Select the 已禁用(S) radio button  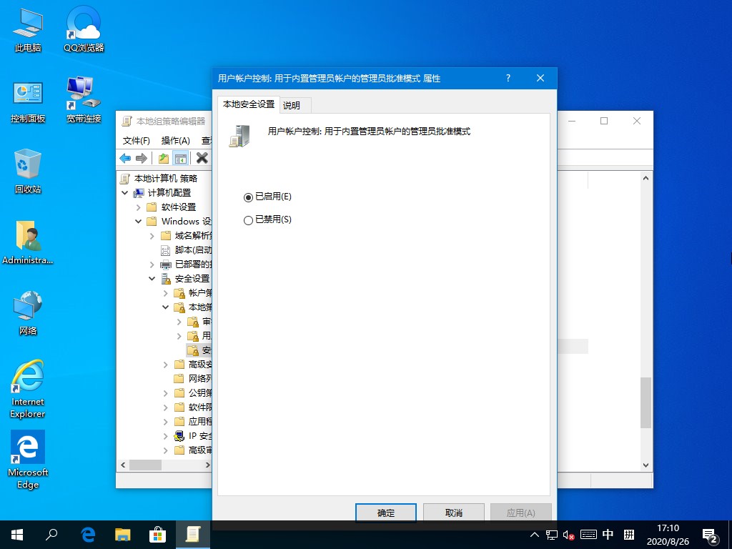click(249, 219)
